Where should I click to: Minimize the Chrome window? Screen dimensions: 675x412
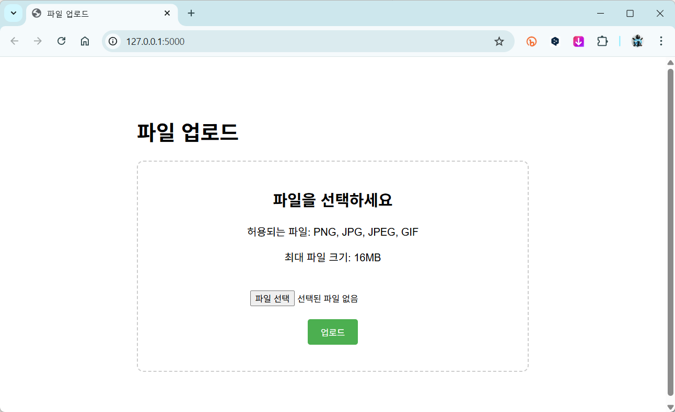(x=601, y=13)
